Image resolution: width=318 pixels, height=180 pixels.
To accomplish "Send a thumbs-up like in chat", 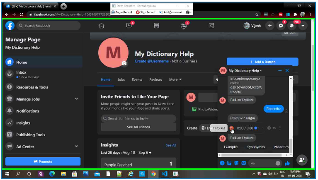I will pyautogui.click(x=287, y=163).
